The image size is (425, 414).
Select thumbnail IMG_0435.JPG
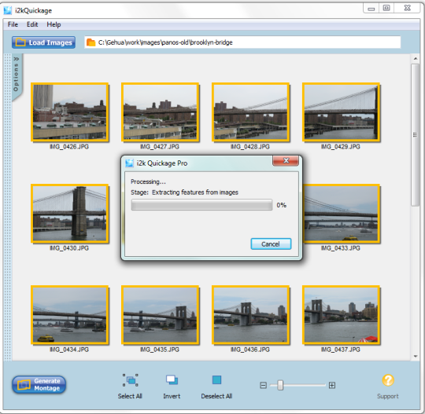point(161,315)
